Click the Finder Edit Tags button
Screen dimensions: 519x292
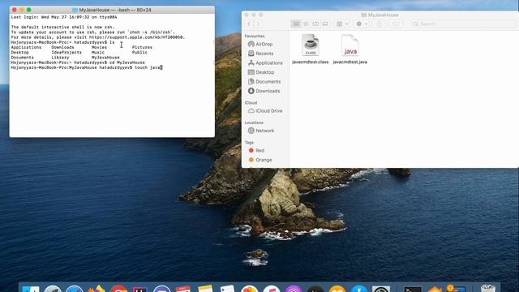coord(396,24)
